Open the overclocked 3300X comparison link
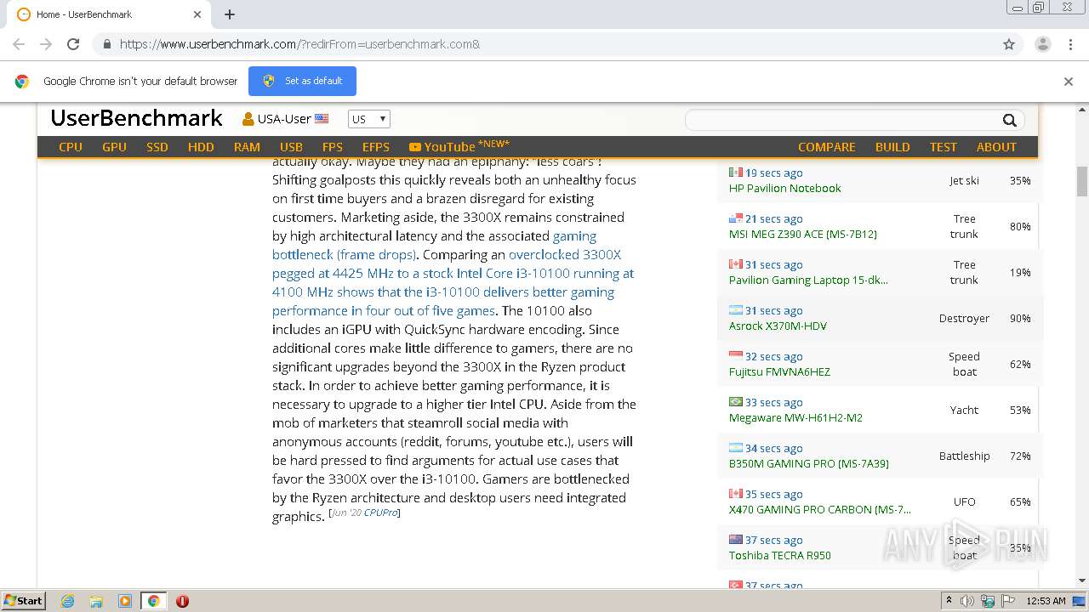This screenshot has height=612, width=1089. pos(453,282)
